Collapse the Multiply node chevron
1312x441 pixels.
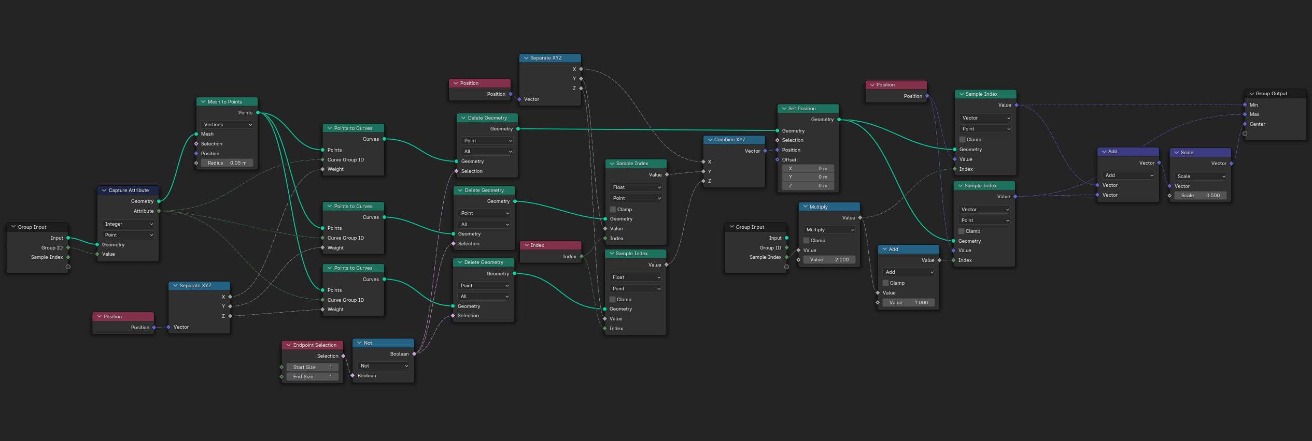coord(805,207)
